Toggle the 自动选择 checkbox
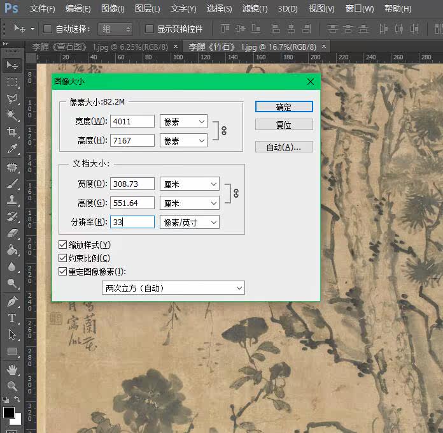Viewport: 443px width, 433px height. click(x=48, y=29)
